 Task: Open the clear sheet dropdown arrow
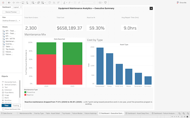45,3
